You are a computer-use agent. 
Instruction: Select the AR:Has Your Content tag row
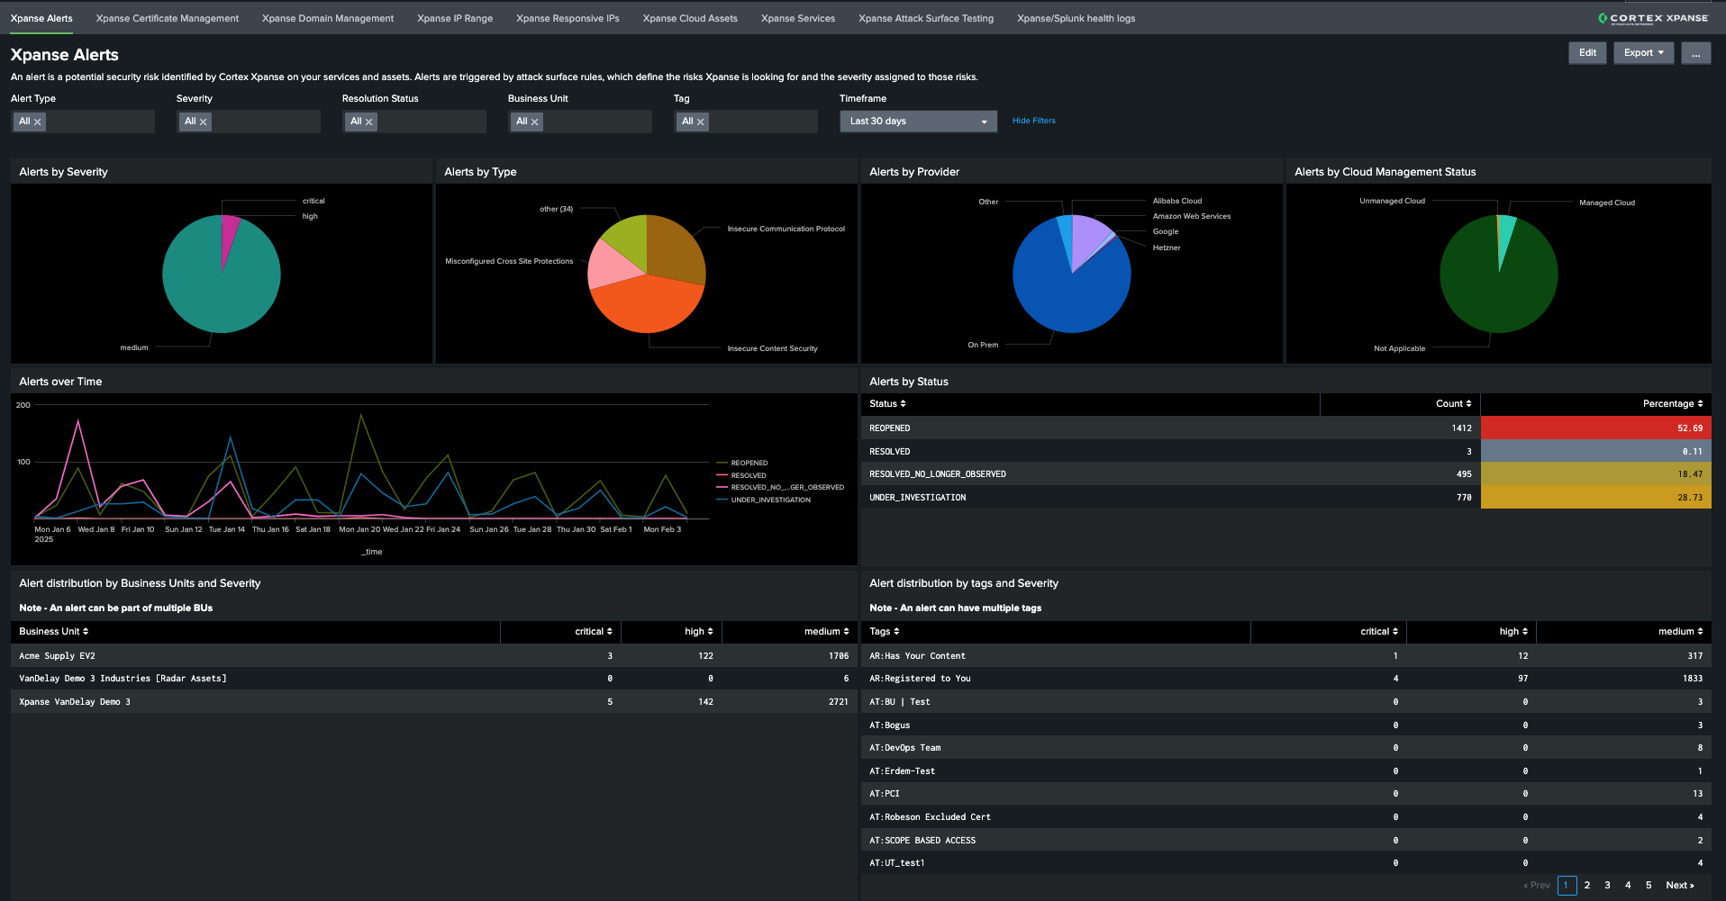[x=1285, y=656]
